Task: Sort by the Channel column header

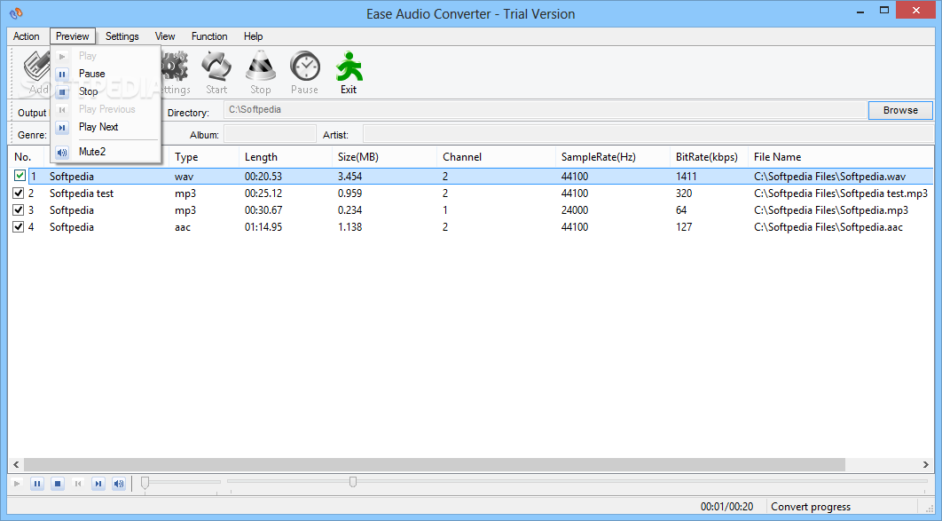Action: tap(496, 157)
